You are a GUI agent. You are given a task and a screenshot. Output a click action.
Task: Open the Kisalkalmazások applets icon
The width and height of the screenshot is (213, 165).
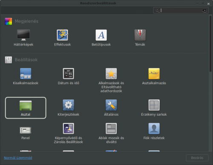coord(26,74)
